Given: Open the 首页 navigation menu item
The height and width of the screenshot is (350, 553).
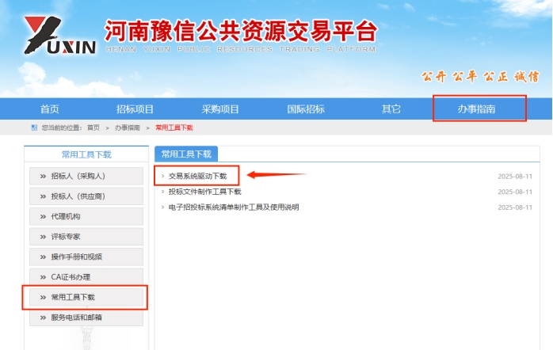Looking at the screenshot, I should (50, 109).
